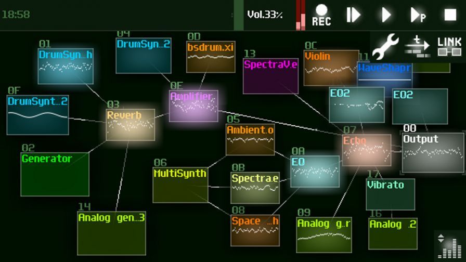
Task: Select the Generator module
Action: point(55,174)
